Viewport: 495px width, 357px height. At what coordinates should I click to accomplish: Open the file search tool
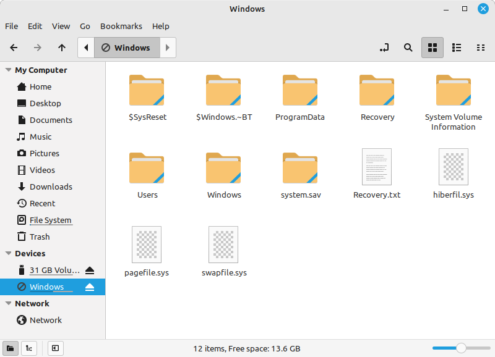pyautogui.click(x=408, y=48)
